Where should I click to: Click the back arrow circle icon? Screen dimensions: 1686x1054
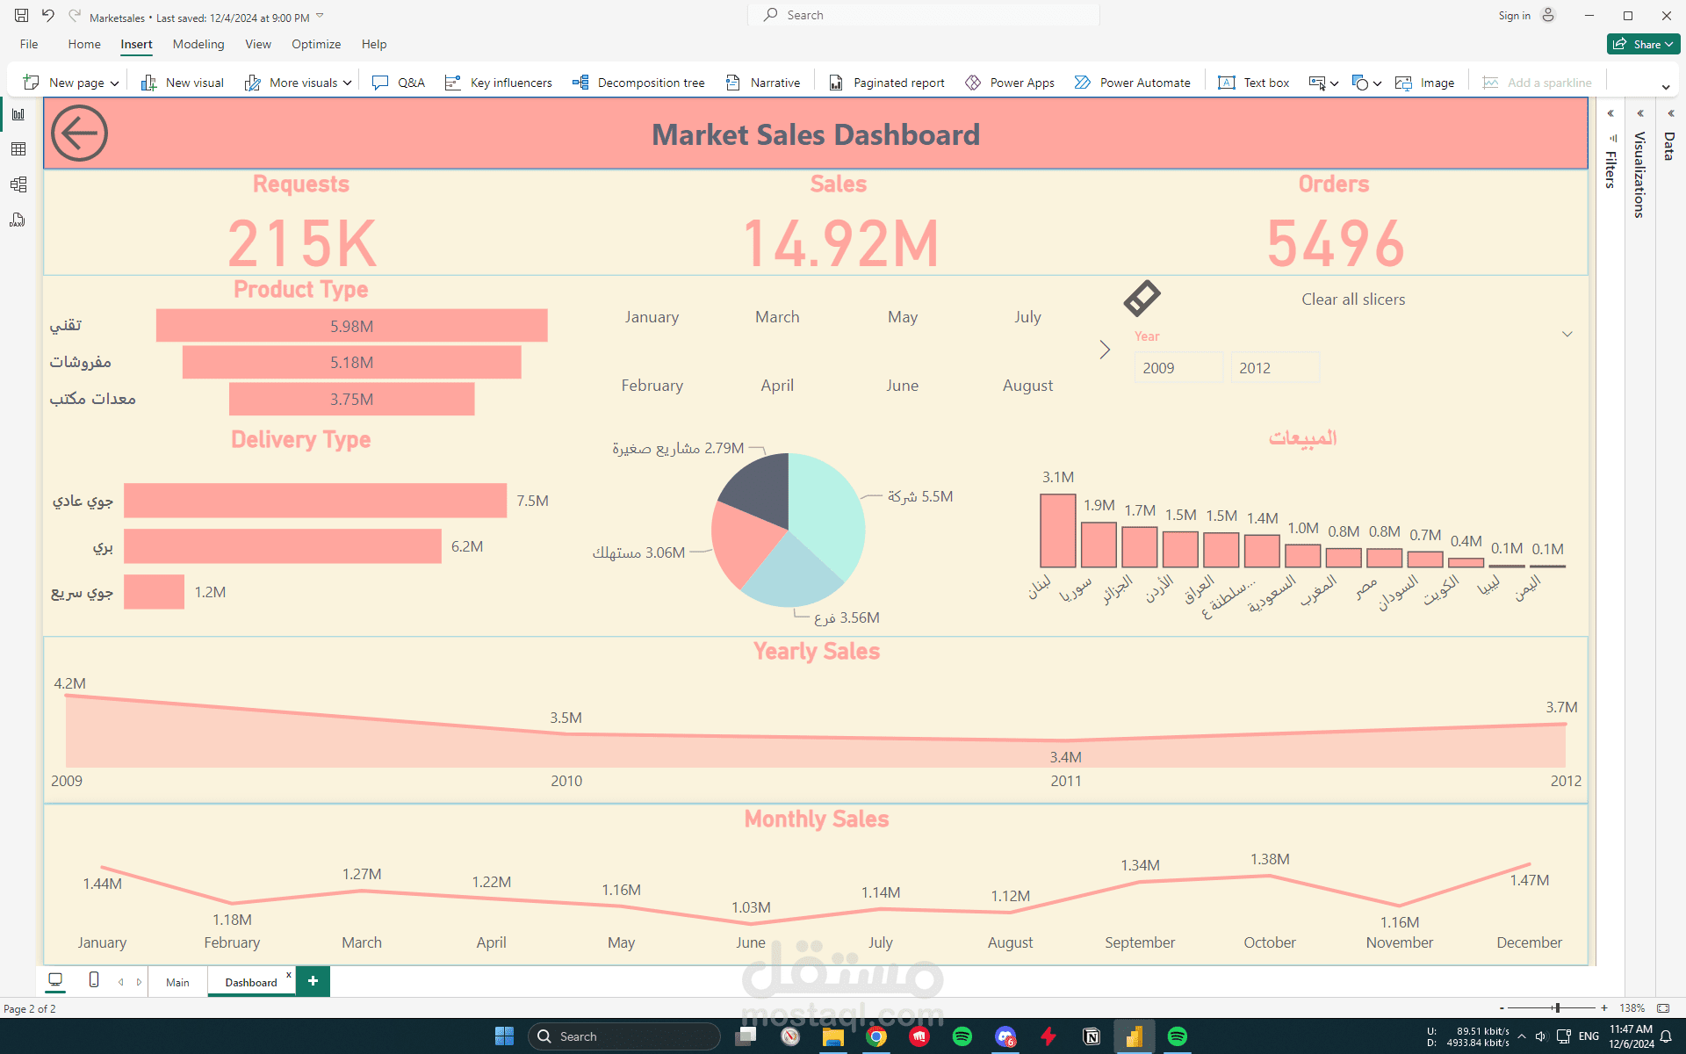pos(79,134)
